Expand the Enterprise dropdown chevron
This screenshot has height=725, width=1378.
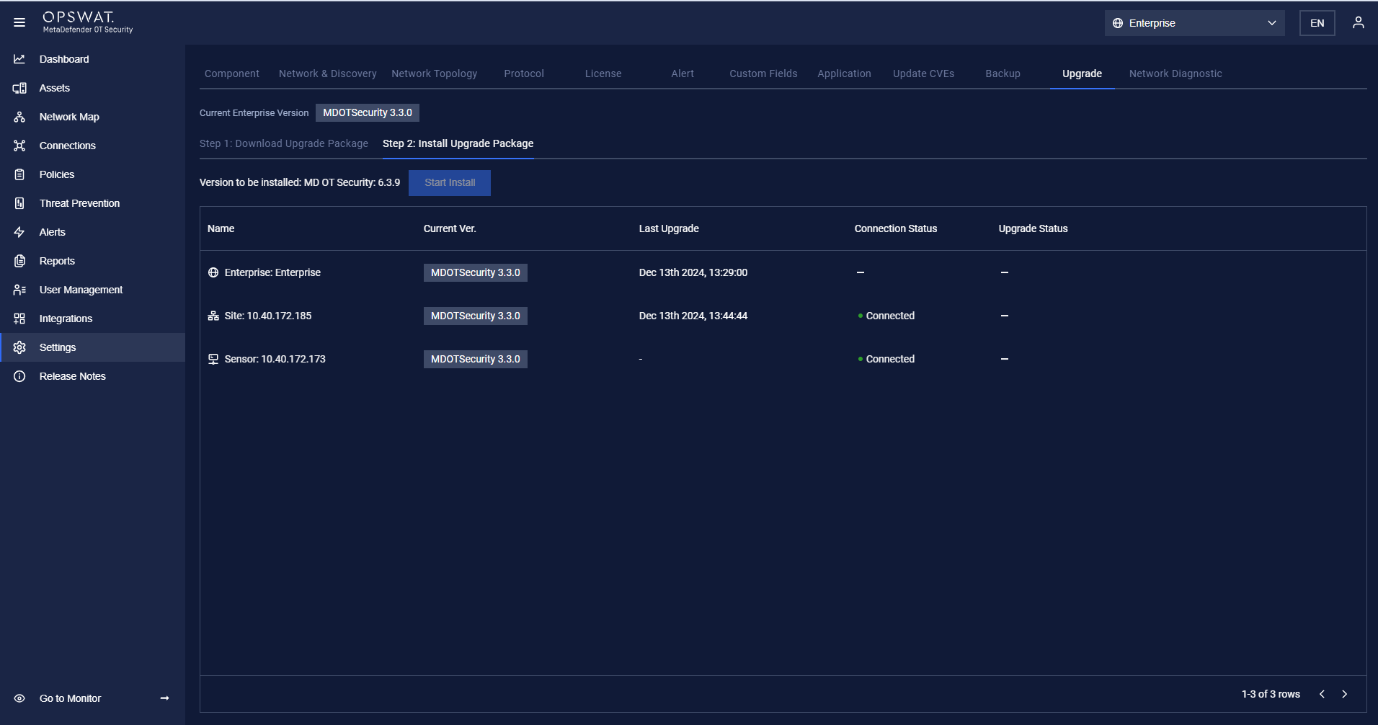(1271, 23)
